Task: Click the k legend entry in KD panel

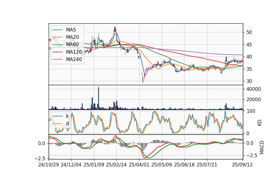Action: 67,116
